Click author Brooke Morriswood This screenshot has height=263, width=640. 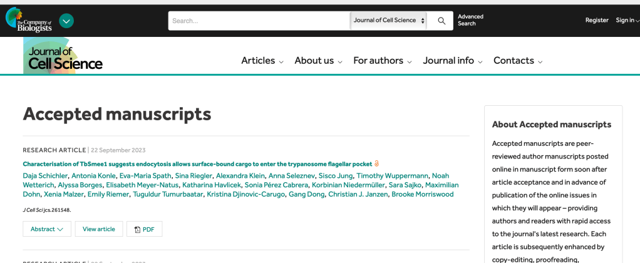pos(422,194)
